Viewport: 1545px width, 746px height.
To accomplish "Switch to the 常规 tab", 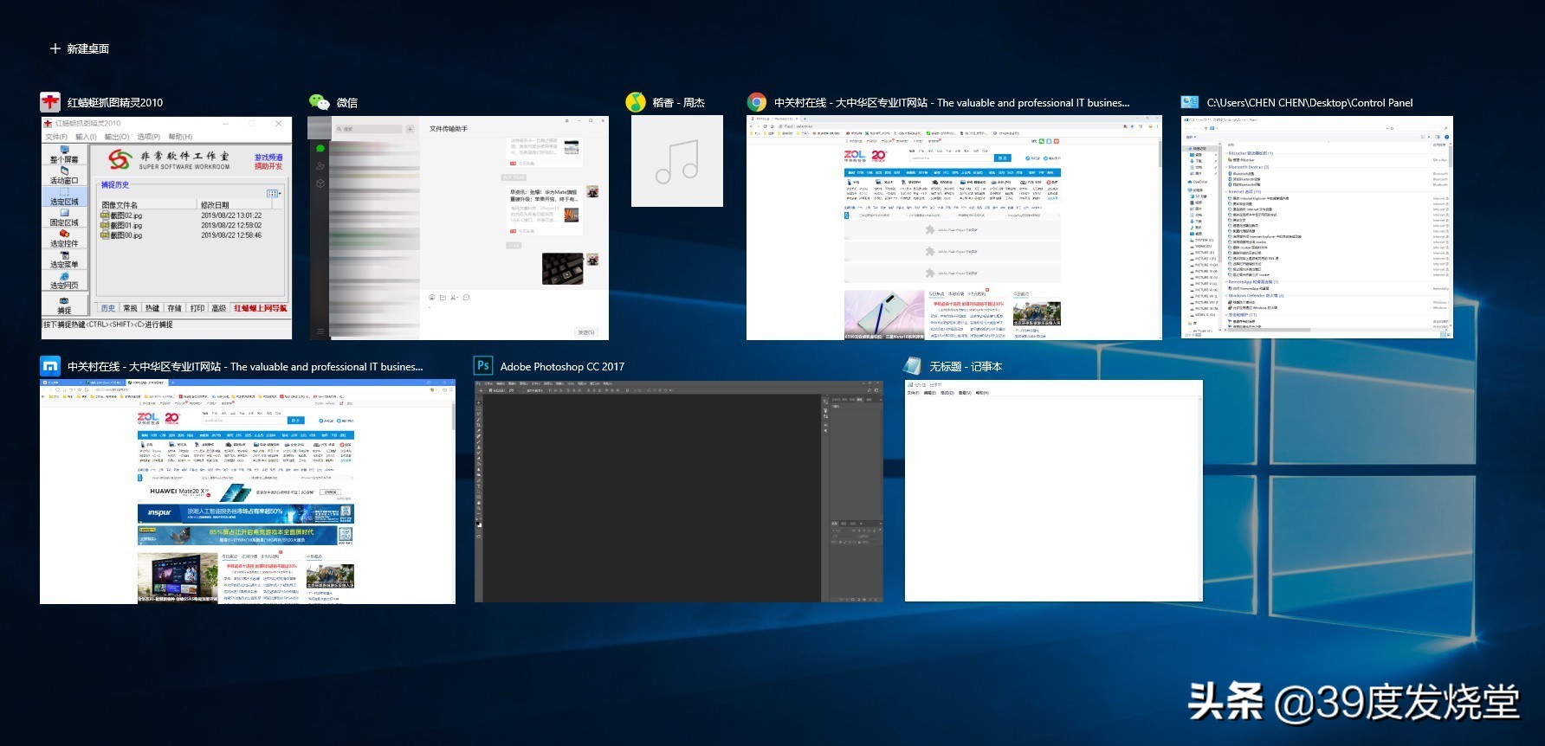I will 131,308.
